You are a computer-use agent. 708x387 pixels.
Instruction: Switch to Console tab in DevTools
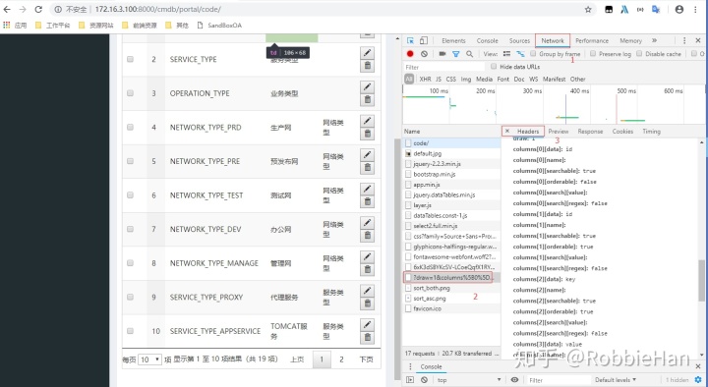tap(487, 40)
